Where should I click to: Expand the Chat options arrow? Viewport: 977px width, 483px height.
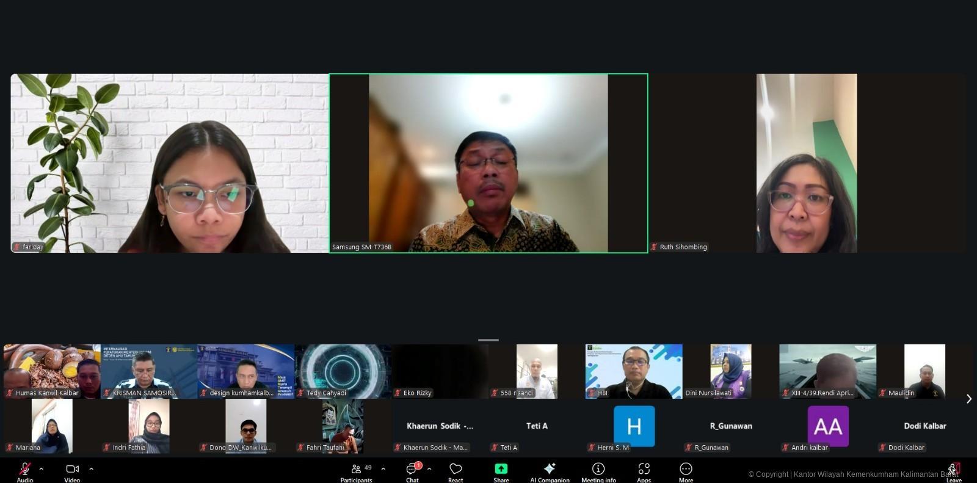429,469
